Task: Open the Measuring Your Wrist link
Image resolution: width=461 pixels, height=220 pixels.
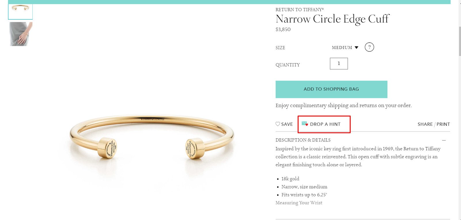Action: click(299, 203)
